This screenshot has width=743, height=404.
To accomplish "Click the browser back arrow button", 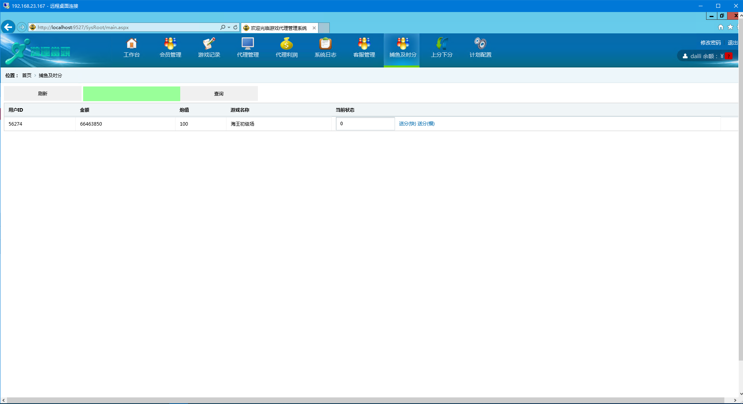I will [8, 27].
